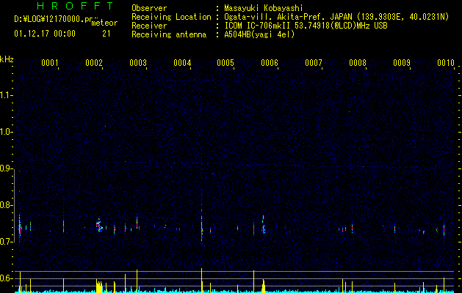The height and width of the screenshot is (293, 462).
Task: Click time marker 0002
Action: [x=94, y=63]
